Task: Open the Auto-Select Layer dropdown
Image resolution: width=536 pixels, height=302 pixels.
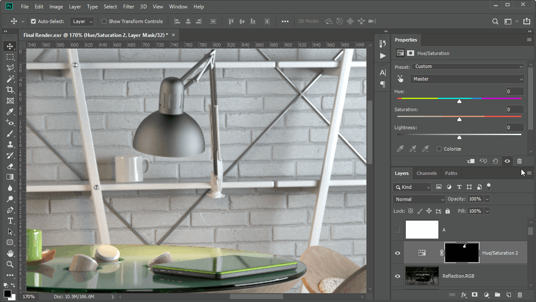Action: pos(83,21)
